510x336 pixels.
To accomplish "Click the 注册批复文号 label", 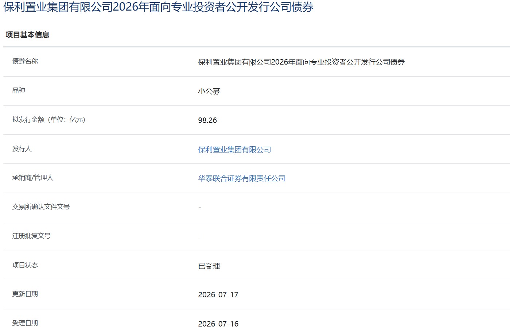I will coord(31,236).
